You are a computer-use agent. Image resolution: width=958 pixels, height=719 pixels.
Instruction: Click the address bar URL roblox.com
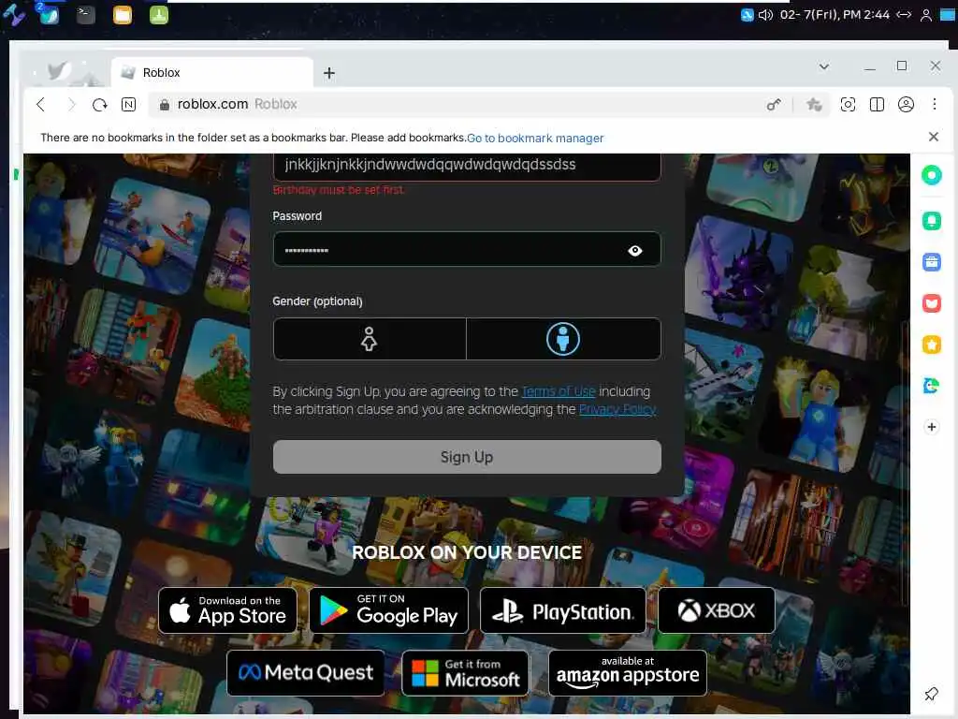pos(212,105)
